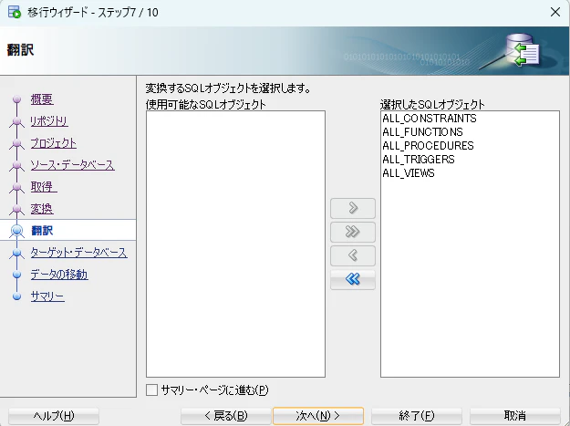Viewport: 570px width, 426px height.
Task: Go to the 概要 step link
Action: click(x=42, y=99)
